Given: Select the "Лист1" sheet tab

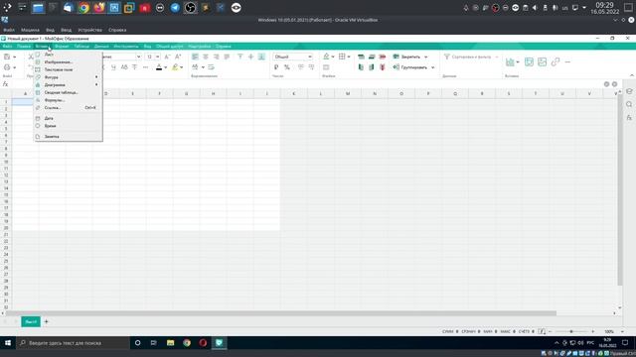Looking at the screenshot, I should [31, 321].
